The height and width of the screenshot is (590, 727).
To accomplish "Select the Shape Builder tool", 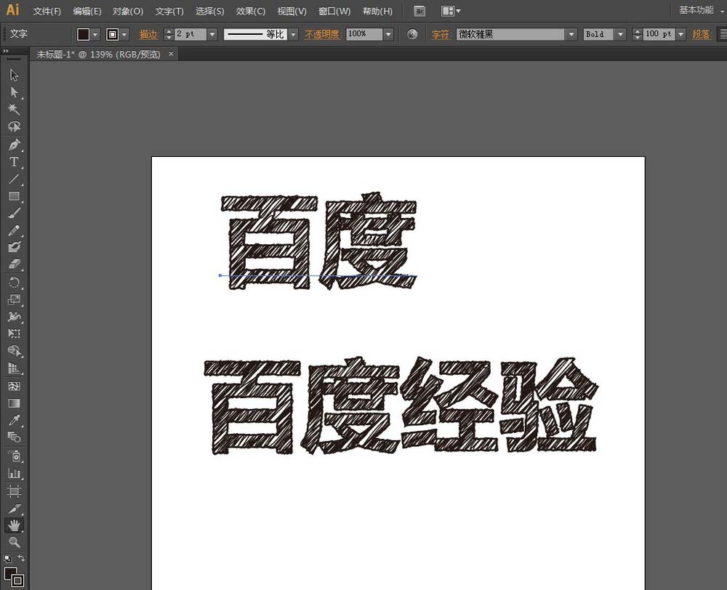I will (x=14, y=352).
